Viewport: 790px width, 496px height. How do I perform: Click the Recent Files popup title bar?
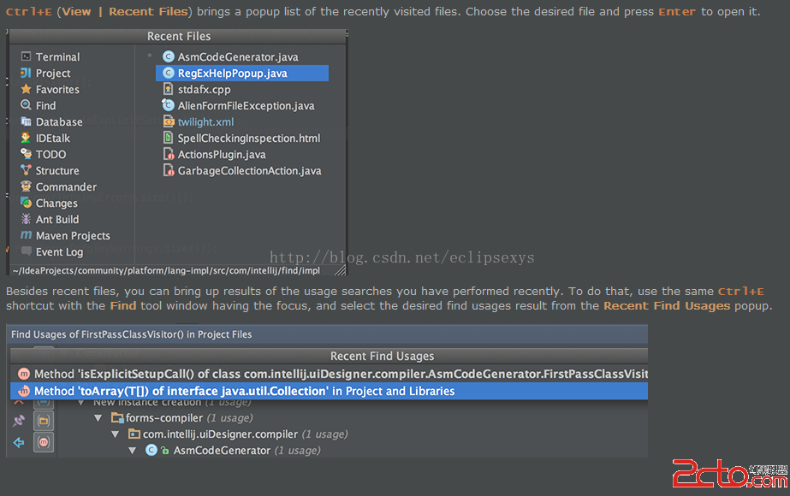(179, 36)
